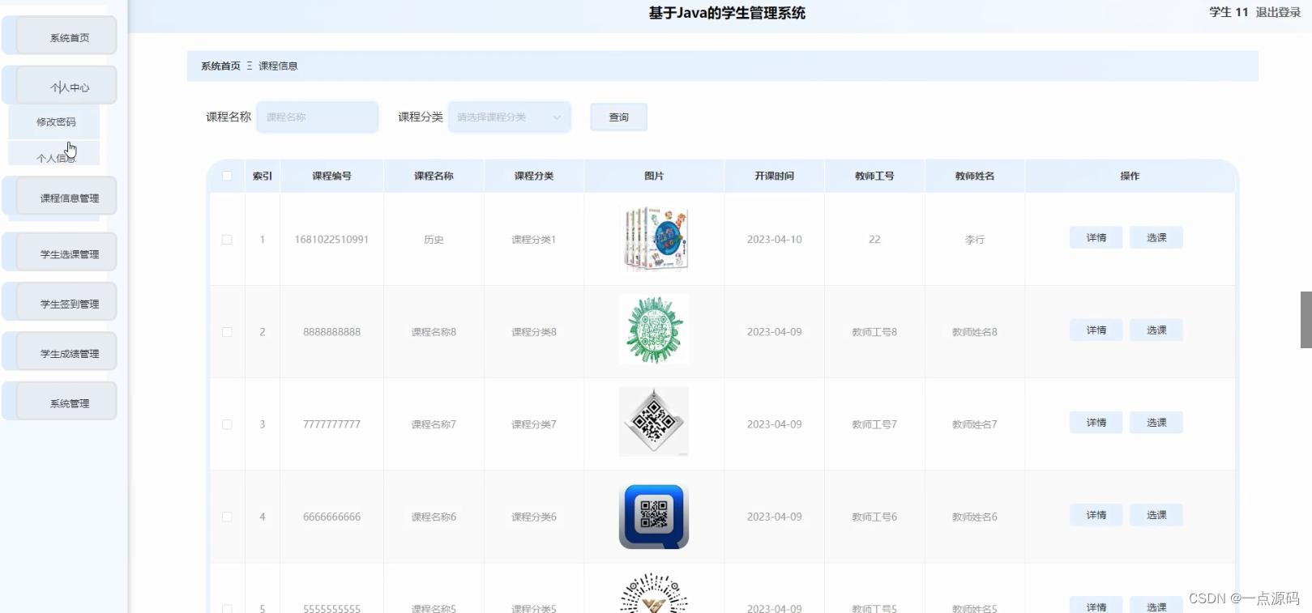Click the 查询 search button
This screenshot has height=613, width=1312.
(x=618, y=117)
